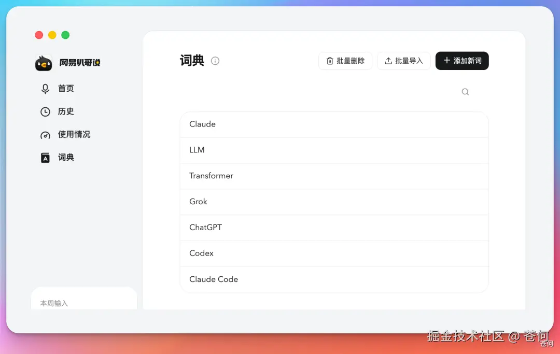The width and height of the screenshot is (560, 354).
Task: Click the upload icon in 批量导入
Action: (388, 61)
